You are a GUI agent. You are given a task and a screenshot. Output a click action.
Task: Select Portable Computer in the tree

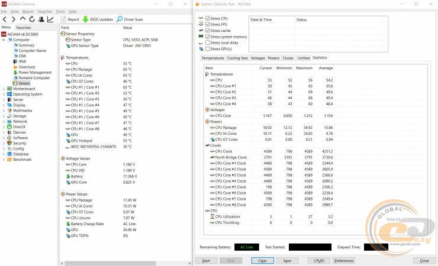point(34,78)
